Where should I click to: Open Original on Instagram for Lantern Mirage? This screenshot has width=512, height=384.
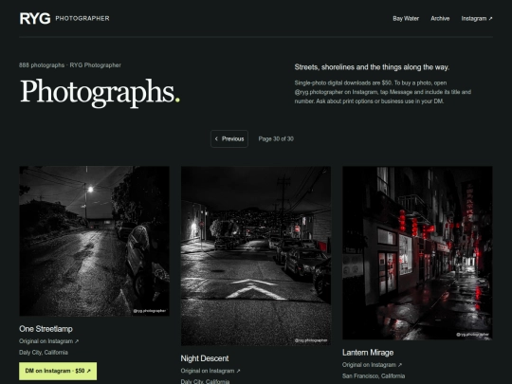pos(372,365)
